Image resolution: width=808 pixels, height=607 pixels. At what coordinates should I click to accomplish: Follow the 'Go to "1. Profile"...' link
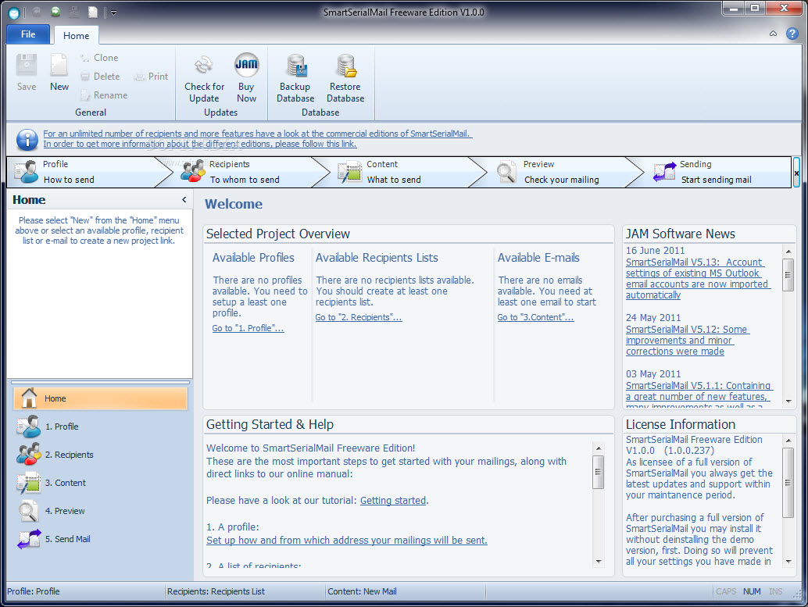point(248,329)
